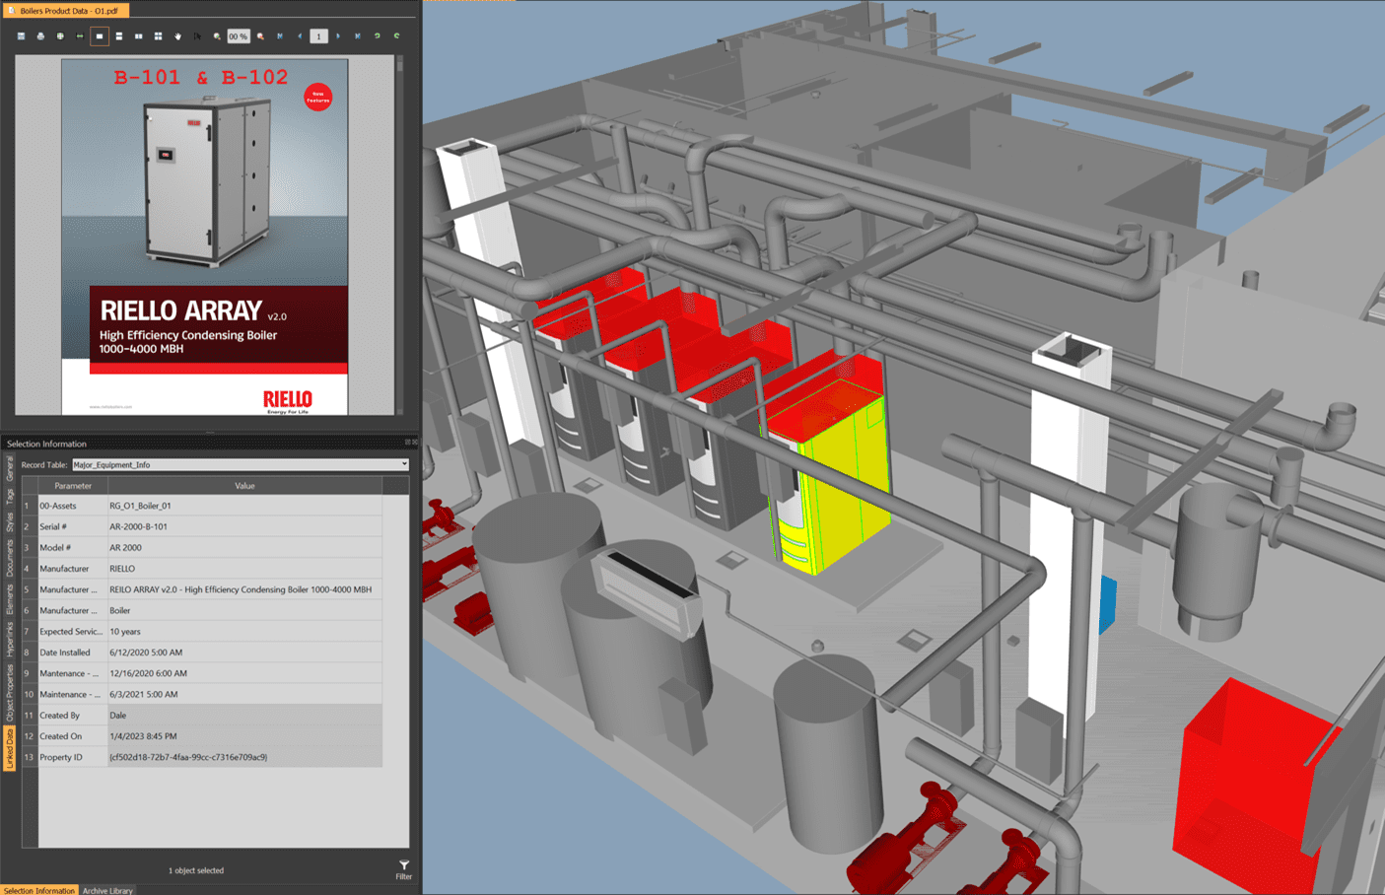Activate the arrow selection tool

(x=197, y=36)
